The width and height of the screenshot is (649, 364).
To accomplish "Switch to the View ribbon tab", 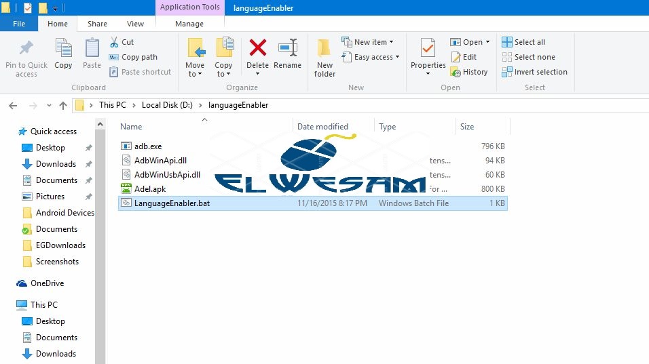I will click(x=135, y=24).
